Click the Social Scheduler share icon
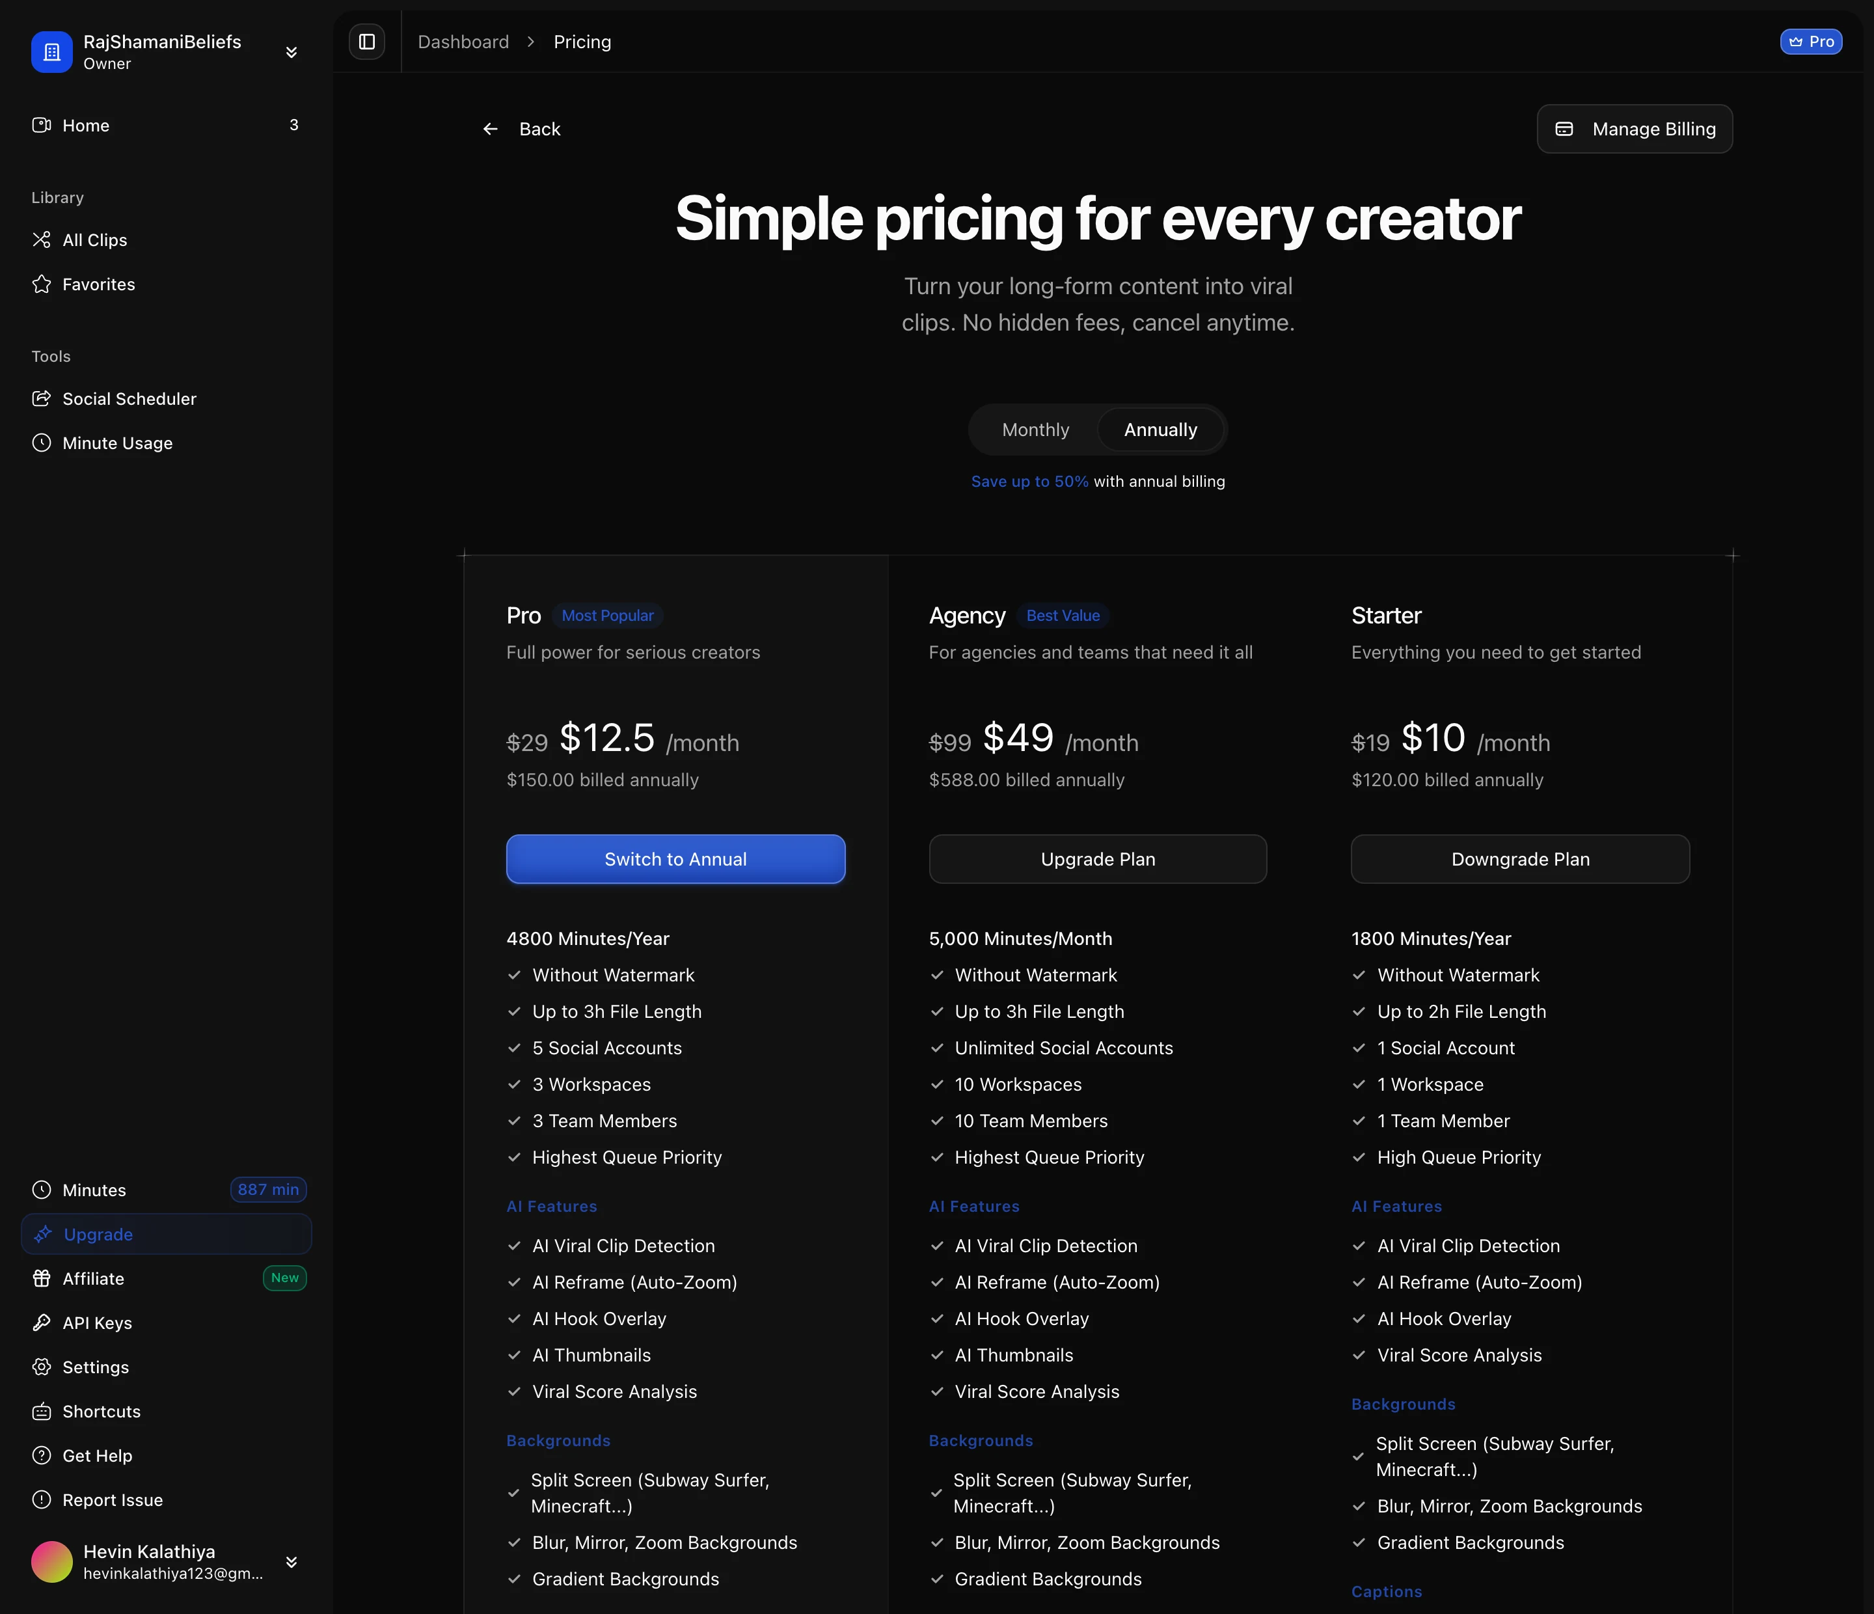Viewport: 1874px width, 1614px height. click(42, 398)
